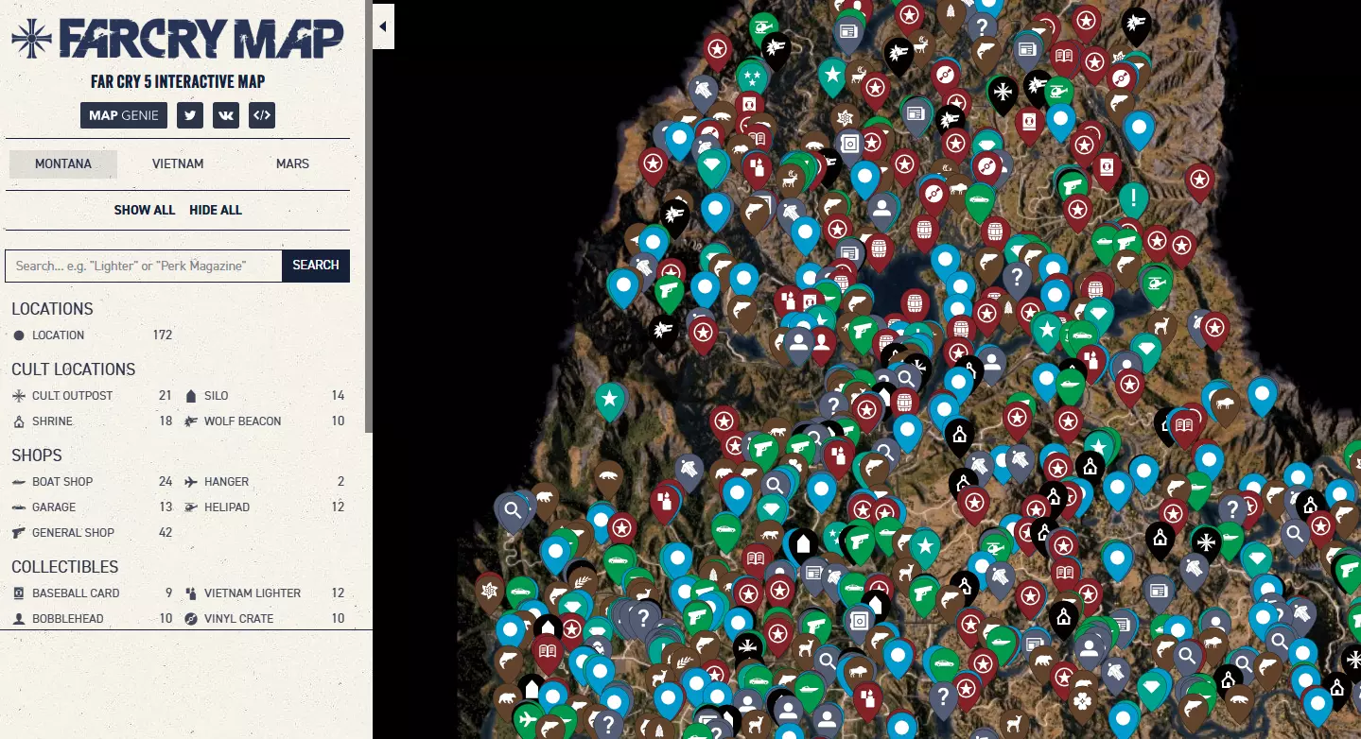Toggle Helipad markers
This screenshot has height=739, width=1361.
265,507
